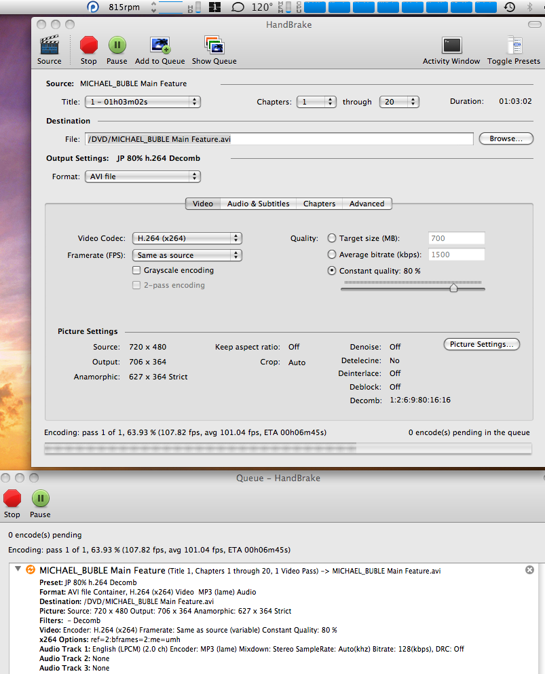Image resolution: width=545 pixels, height=674 pixels.
Task: Click the 815rpm fan speed readout
Action: pos(124,7)
